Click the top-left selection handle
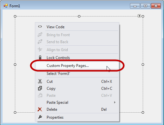 (x=15, y=16)
